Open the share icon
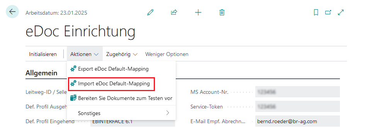This screenshot has width=372, height=139. tap(174, 12)
